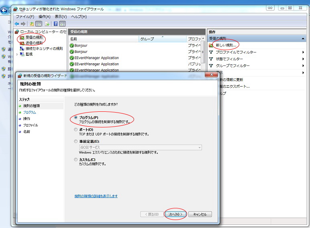This screenshot has height=228, width=310.
Task: Click filter icon beside グループでフィルター
Action: pyautogui.click(x=211, y=66)
